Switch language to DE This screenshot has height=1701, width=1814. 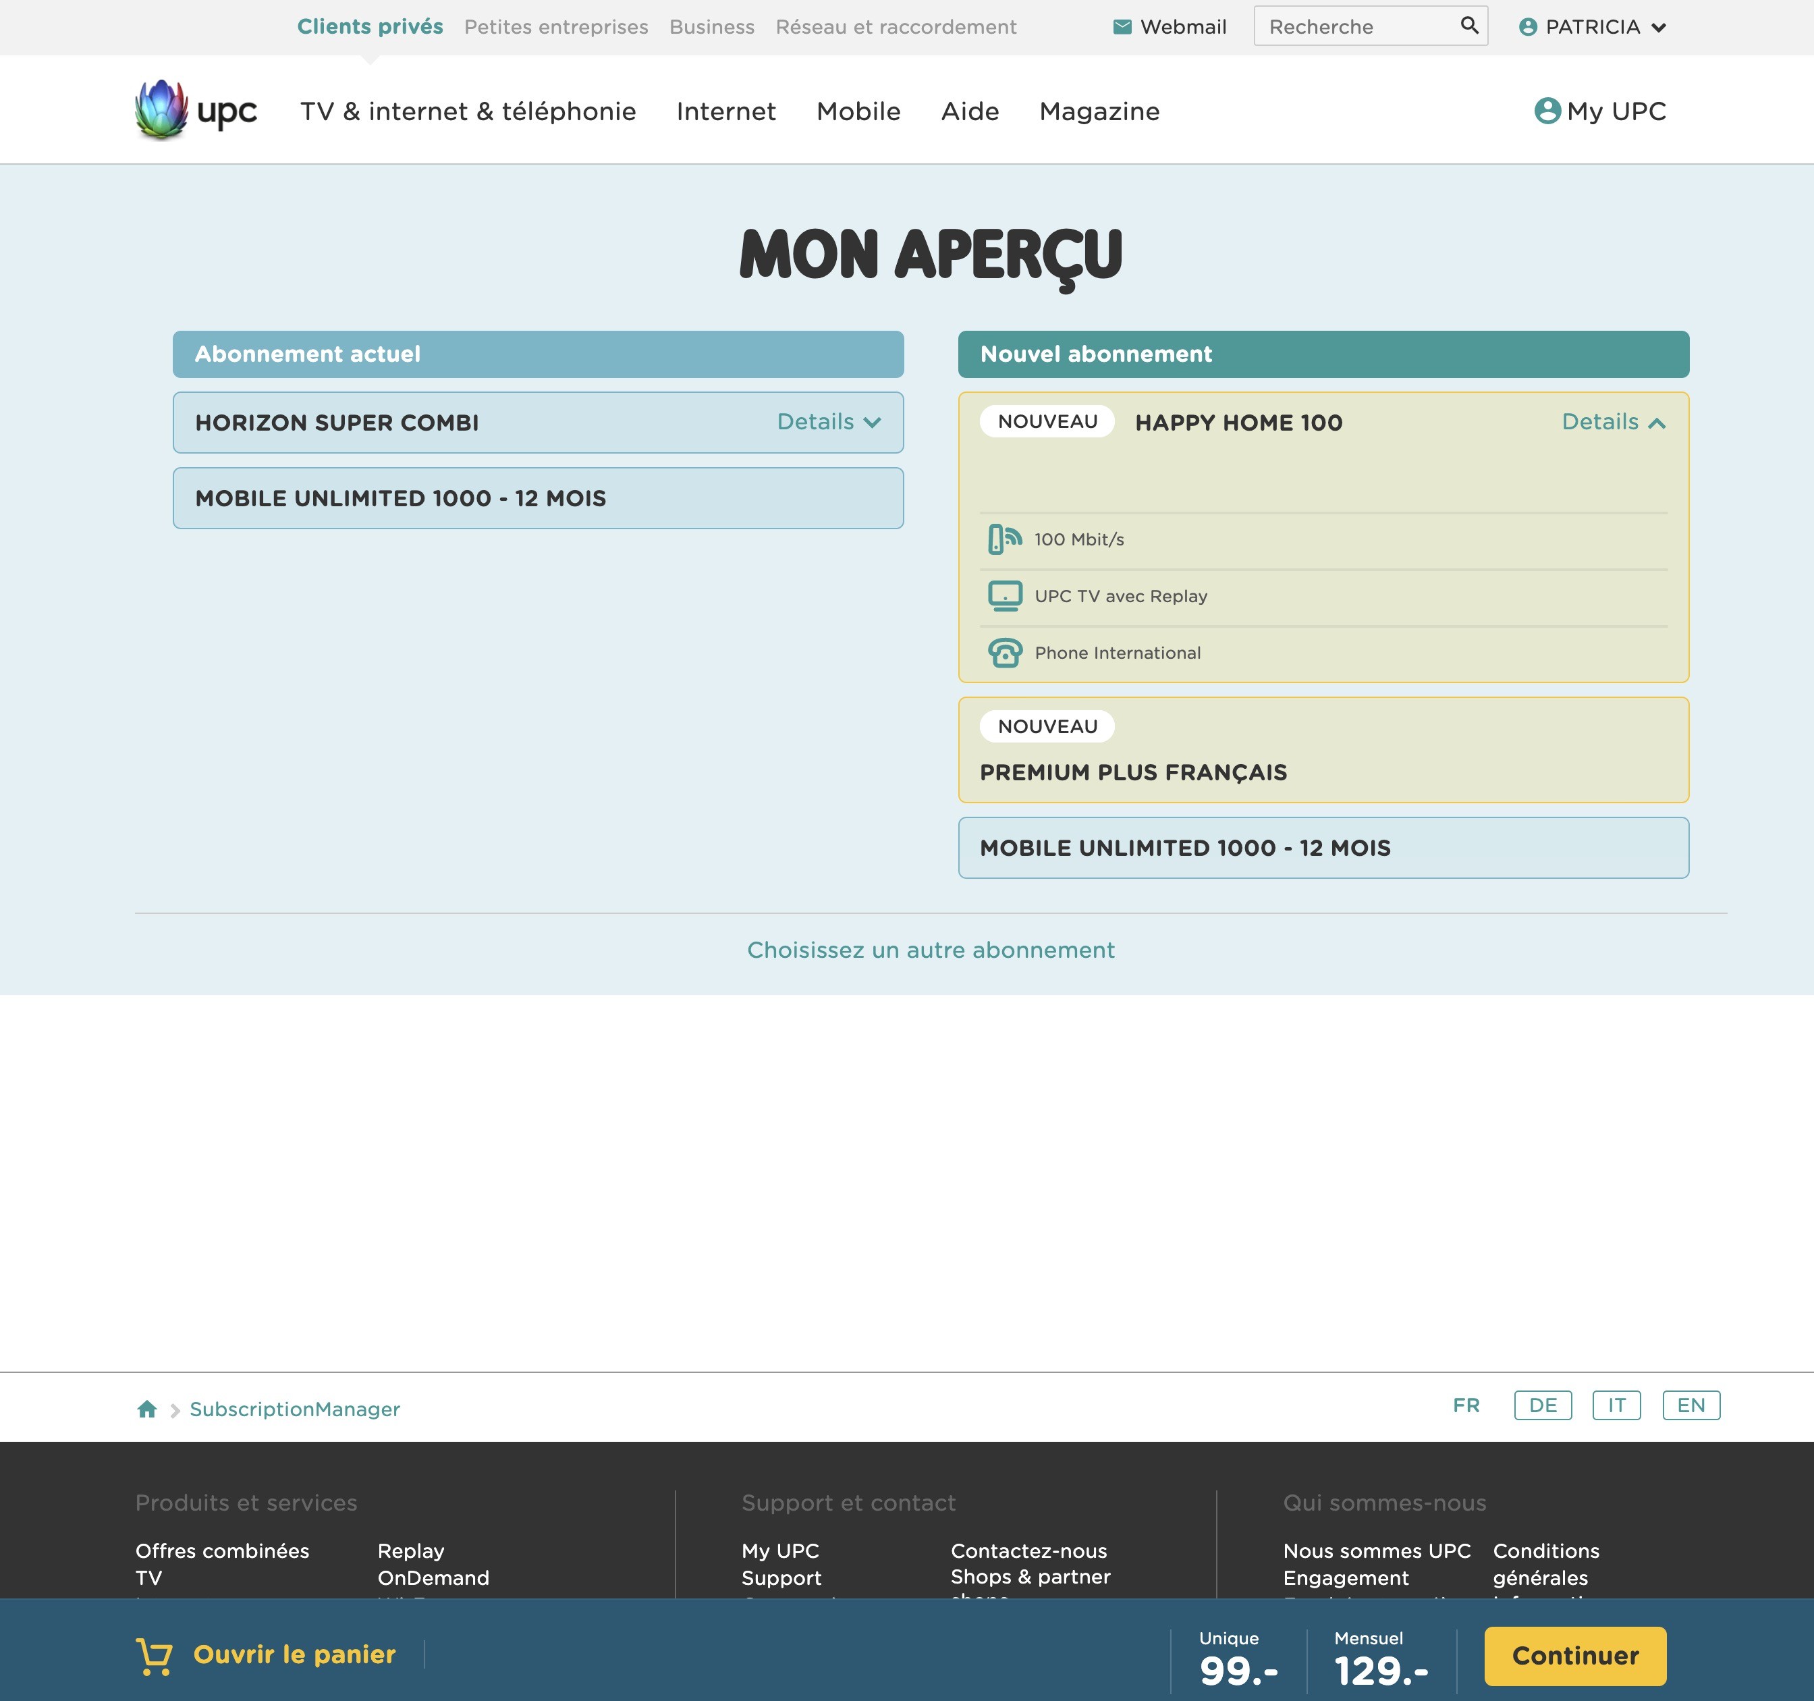tap(1542, 1405)
